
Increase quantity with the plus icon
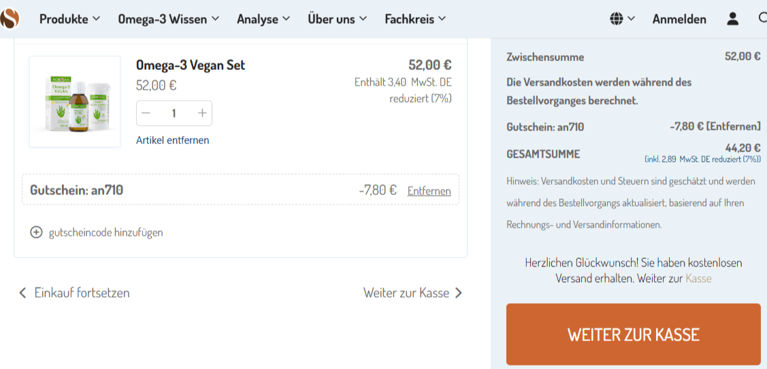[x=202, y=113]
